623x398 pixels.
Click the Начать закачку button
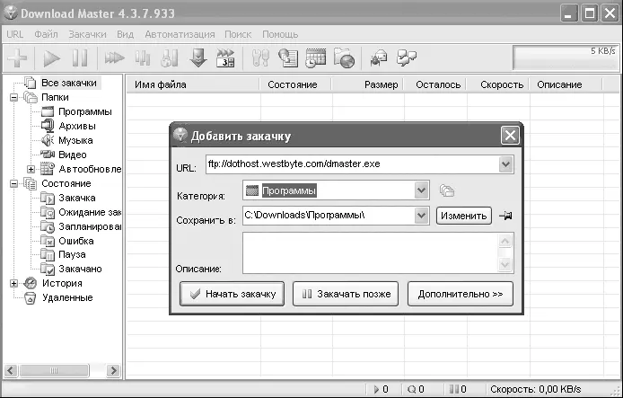(232, 293)
